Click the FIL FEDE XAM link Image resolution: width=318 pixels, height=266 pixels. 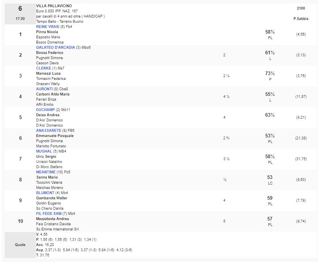[49, 214]
